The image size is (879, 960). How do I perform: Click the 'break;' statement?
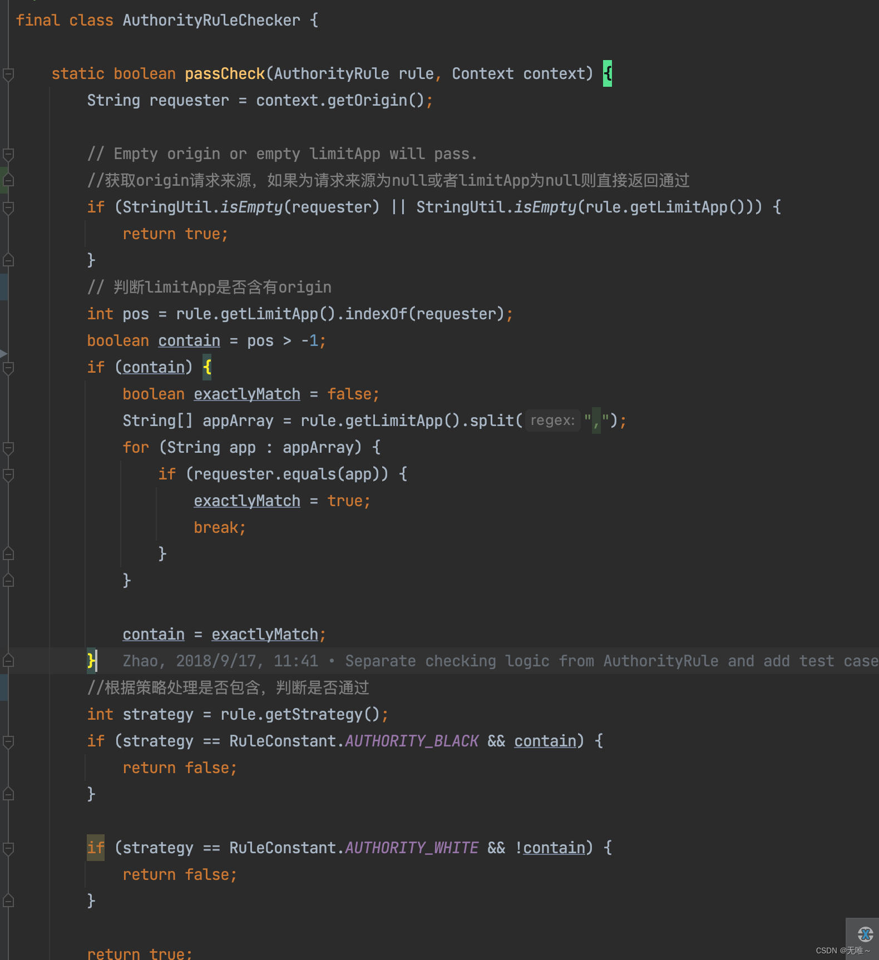pyautogui.click(x=220, y=527)
